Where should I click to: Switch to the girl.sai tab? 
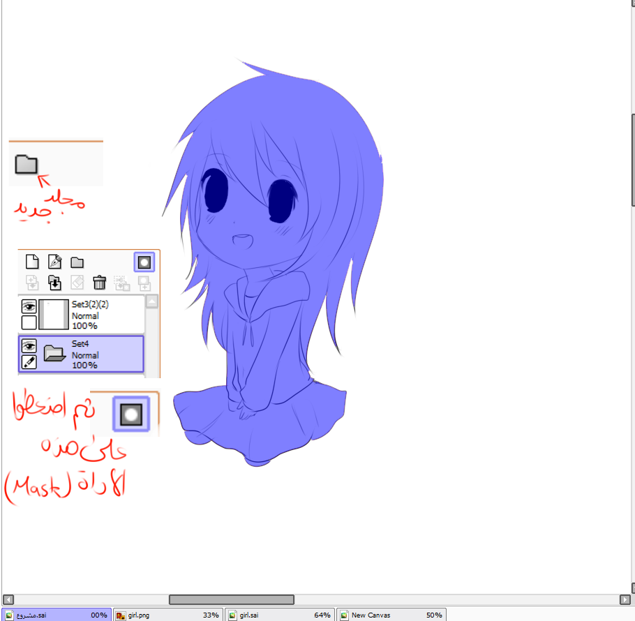tap(279, 615)
